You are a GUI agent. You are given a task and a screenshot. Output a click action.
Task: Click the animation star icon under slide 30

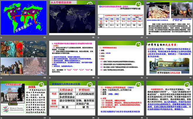pyautogui.click(x=50, y=78)
